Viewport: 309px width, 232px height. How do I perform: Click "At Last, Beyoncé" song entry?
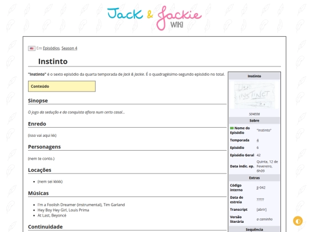coord(52,215)
